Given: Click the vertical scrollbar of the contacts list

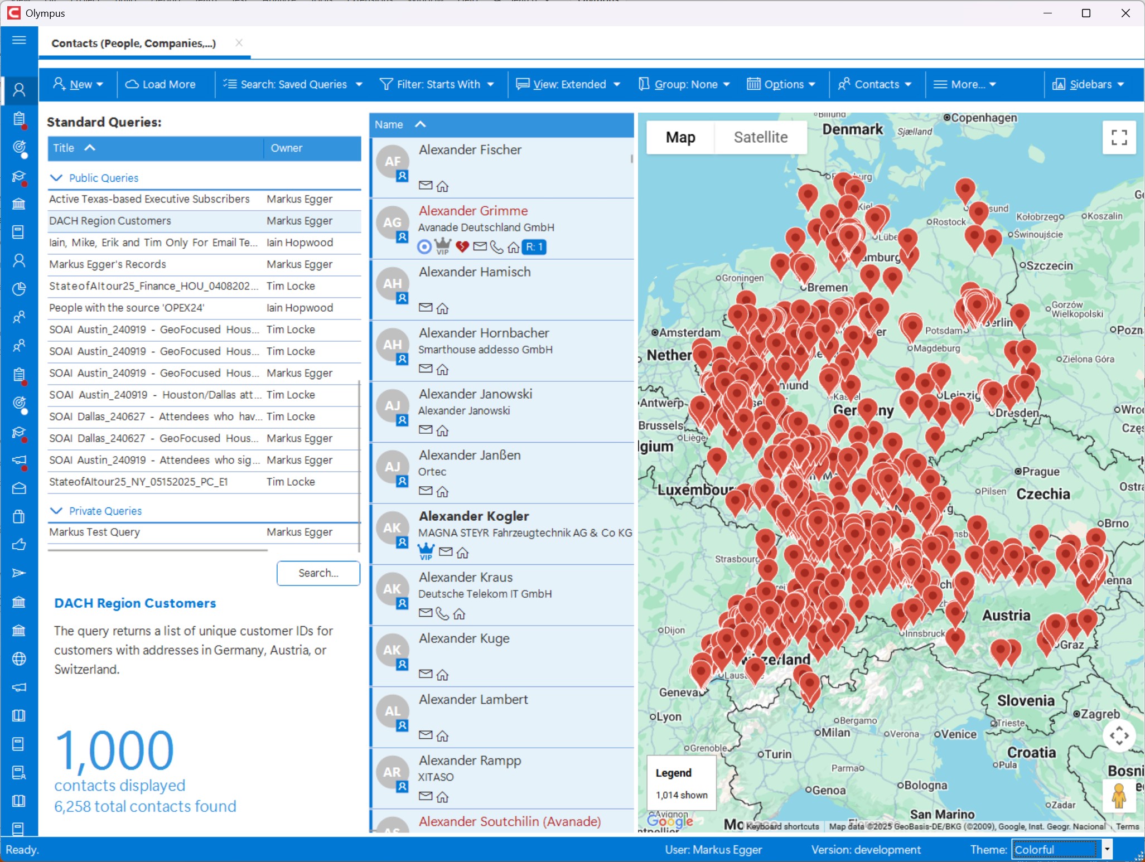Looking at the screenshot, I should pyautogui.click(x=631, y=159).
